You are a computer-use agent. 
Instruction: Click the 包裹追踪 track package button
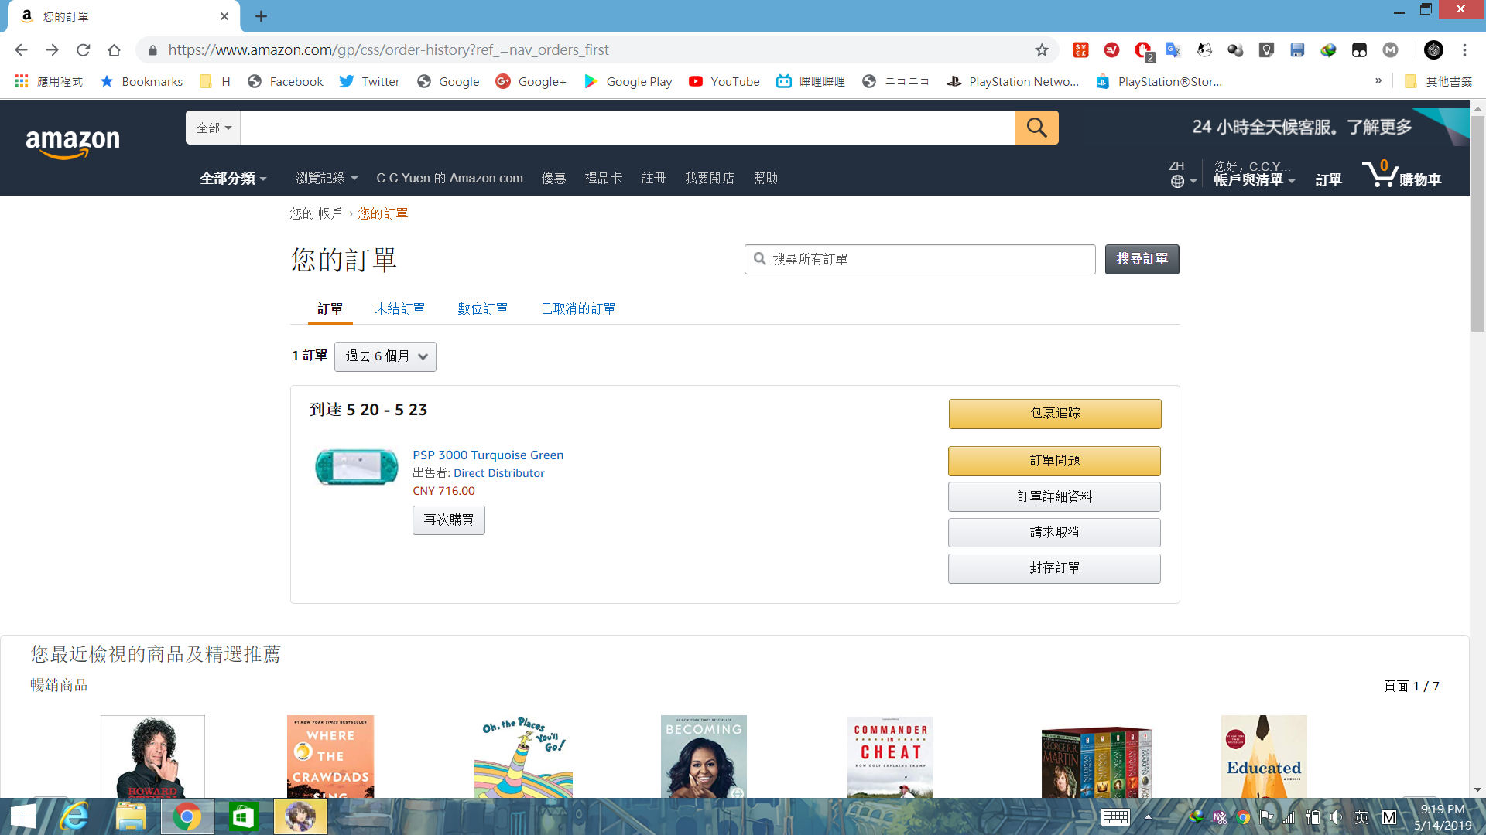pyautogui.click(x=1054, y=414)
